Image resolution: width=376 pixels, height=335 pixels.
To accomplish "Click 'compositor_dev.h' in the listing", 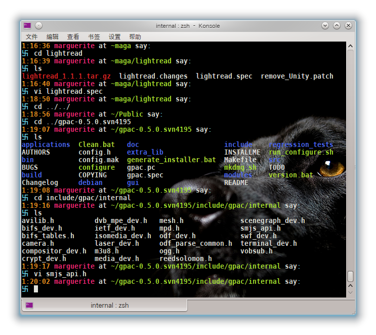I will click(54, 251).
